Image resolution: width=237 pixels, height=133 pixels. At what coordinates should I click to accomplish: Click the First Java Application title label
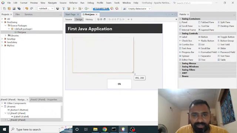coord(90,29)
